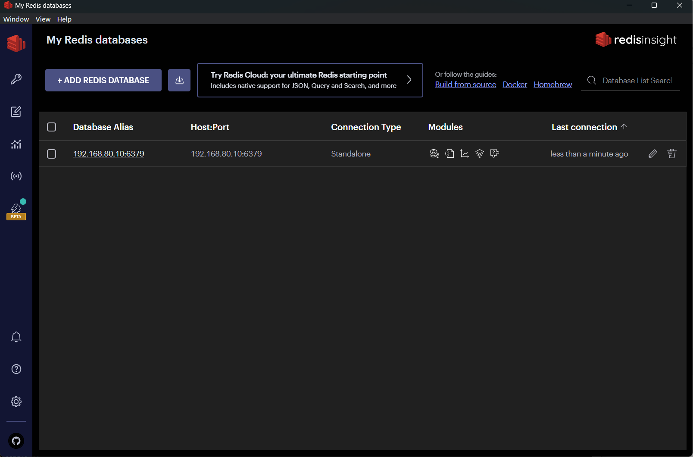The height and width of the screenshot is (457, 693).
Task: Open the Browser key icon in sidebar
Action: point(16,79)
